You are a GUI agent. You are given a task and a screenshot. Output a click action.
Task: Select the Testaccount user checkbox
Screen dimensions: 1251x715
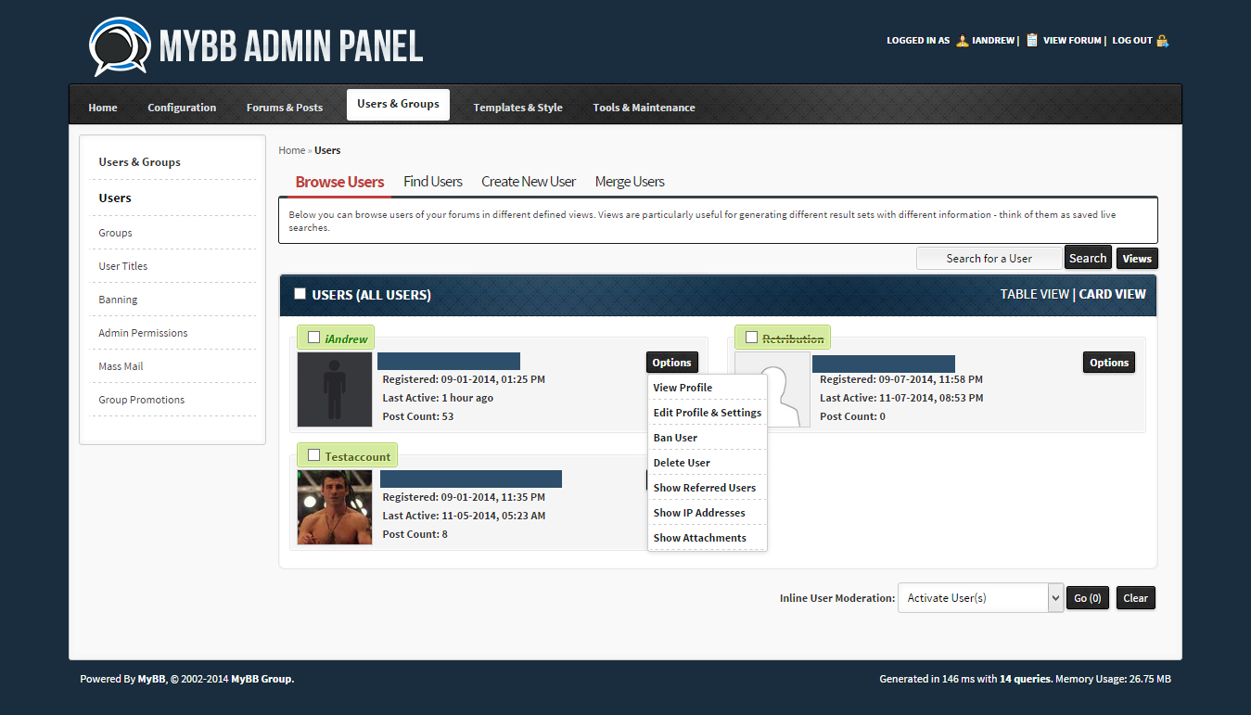coord(313,455)
